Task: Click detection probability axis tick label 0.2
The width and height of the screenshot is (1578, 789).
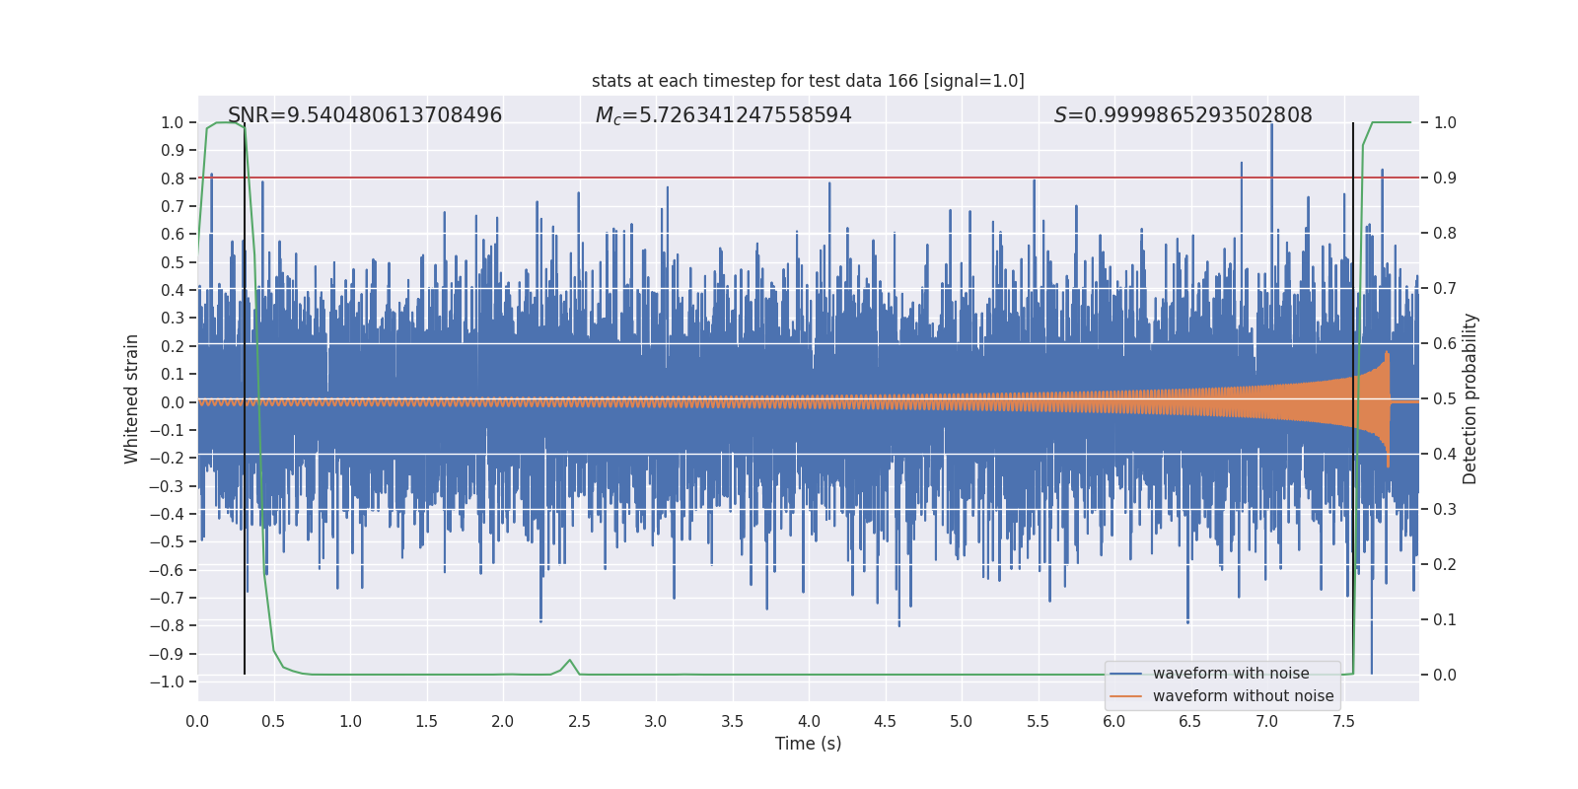Action: click(1445, 564)
